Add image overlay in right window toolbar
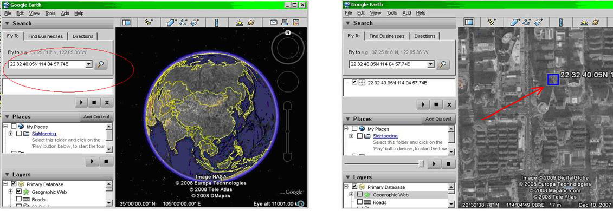 pos(538,23)
